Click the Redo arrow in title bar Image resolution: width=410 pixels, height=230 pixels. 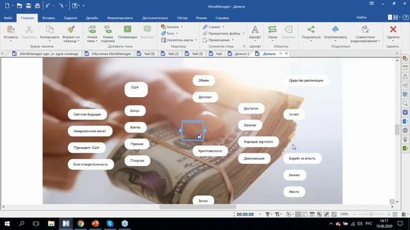tap(60, 6)
